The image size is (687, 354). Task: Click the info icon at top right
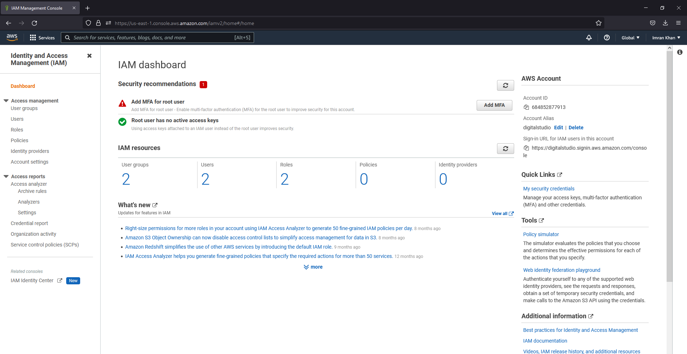coord(680,52)
